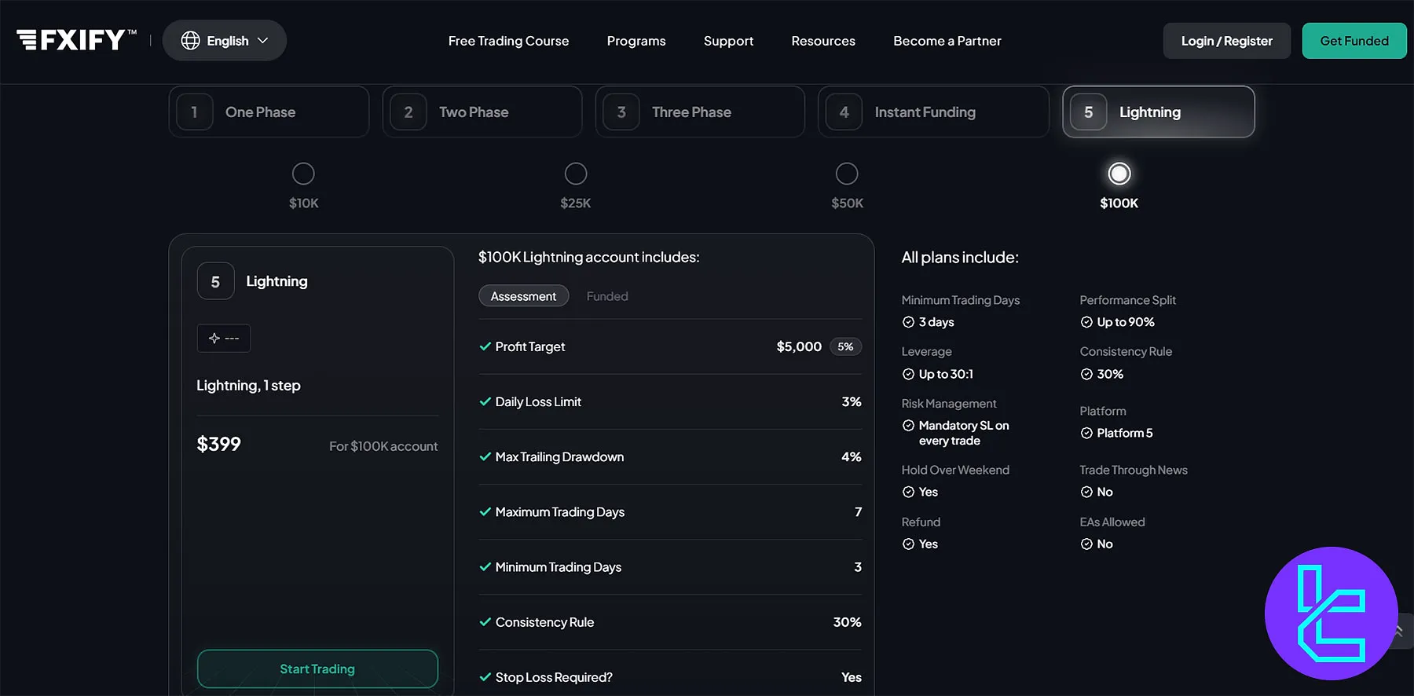
Task: Select the $25K account size radio
Action: click(576, 174)
